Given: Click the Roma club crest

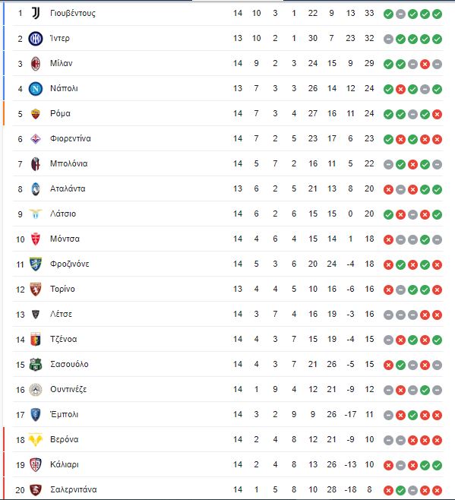Looking at the screenshot, I should point(36,114).
